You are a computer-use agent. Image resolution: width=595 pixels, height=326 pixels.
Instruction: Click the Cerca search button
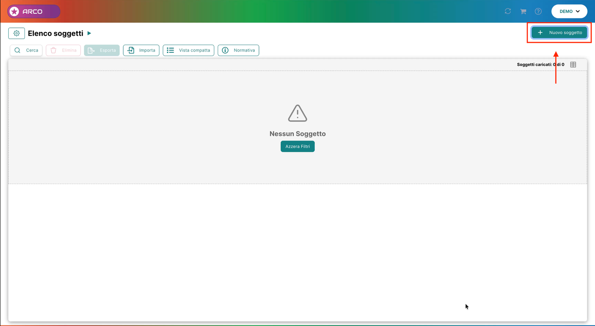click(26, 50)
